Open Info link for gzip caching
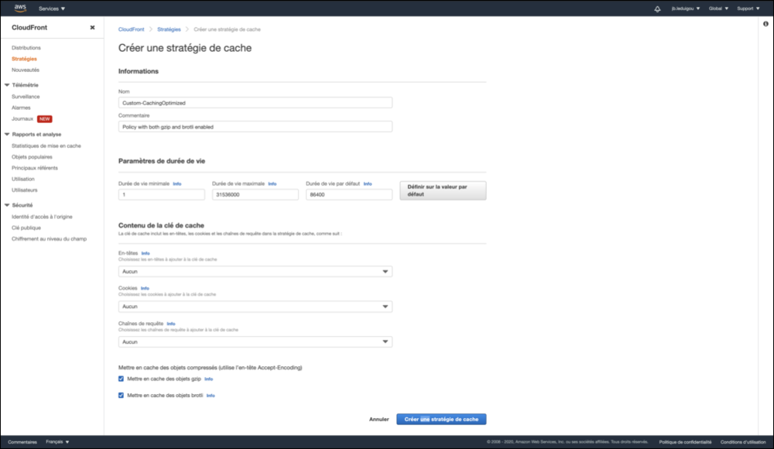This screenshot has height=449, width=774. (208, 379)
